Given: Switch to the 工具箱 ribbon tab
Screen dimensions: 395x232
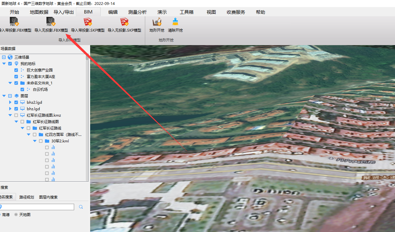Looking at the screenshot, I should point(186,12).
